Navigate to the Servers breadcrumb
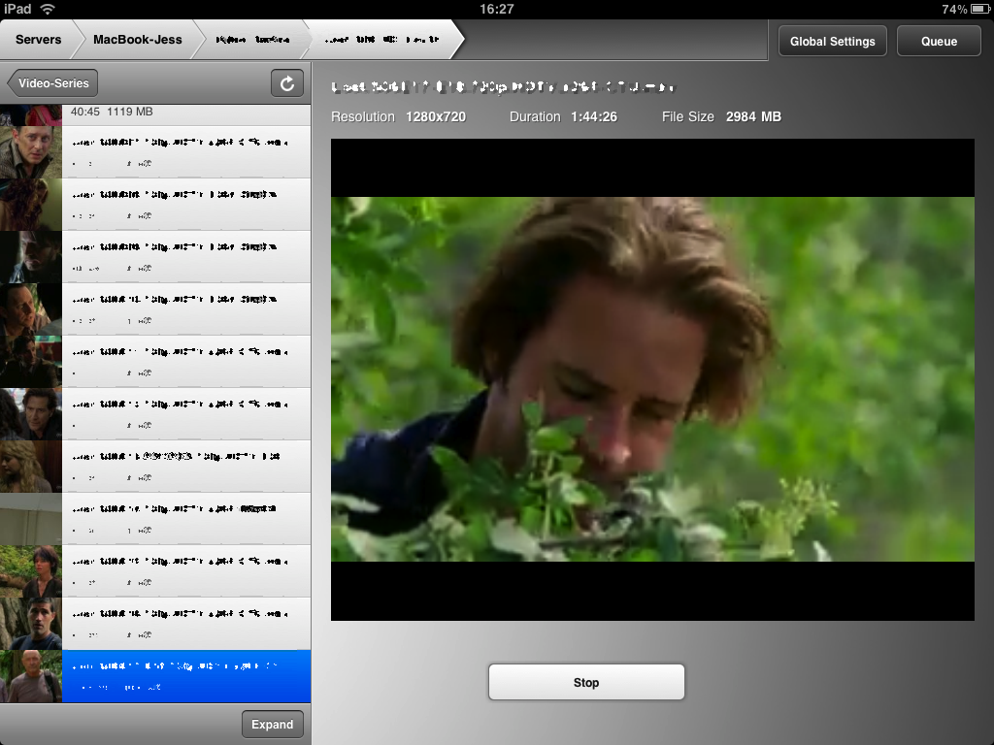 [38, 39]
